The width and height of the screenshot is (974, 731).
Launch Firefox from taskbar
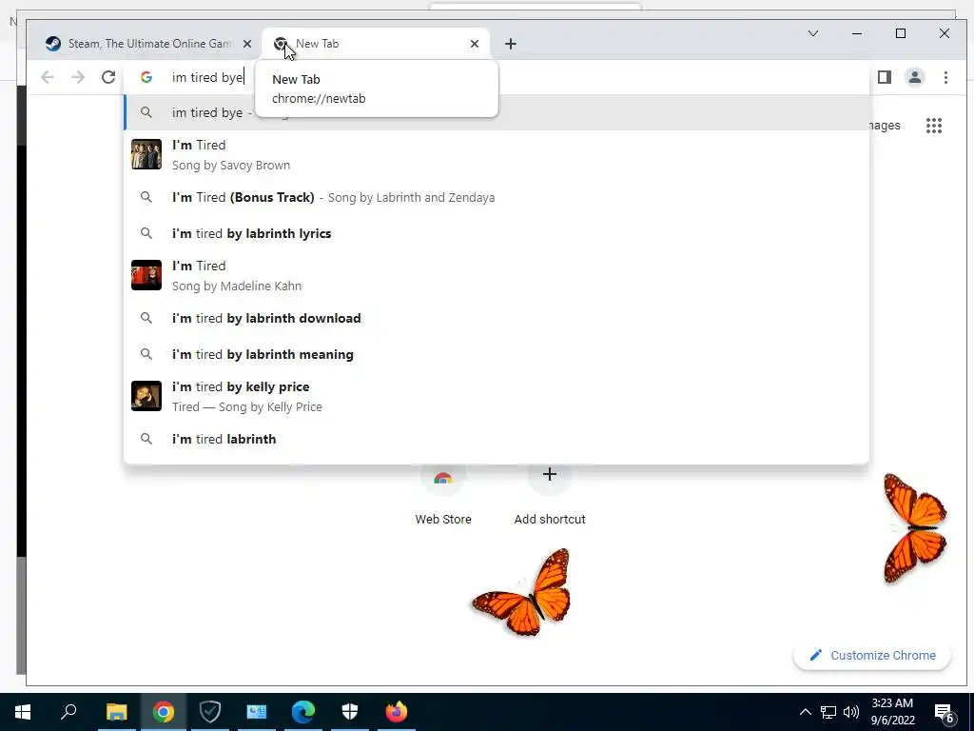397,712
